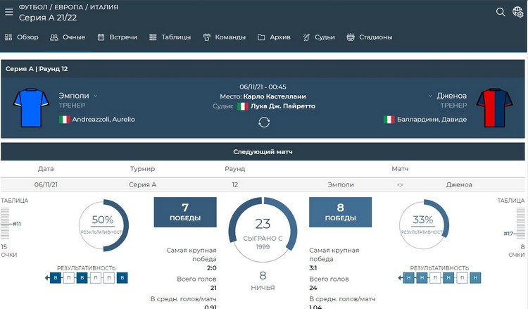Click round 12 cell in row
Screen dimensions: 528x309
(234, 184)
